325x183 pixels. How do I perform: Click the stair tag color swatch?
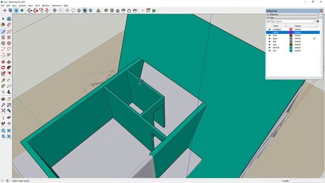tap(291, 45)
